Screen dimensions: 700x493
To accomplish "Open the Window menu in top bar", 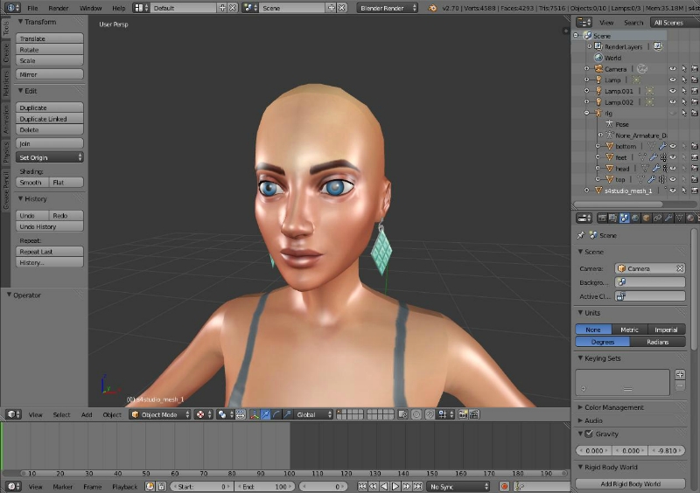I will point(90,7).
